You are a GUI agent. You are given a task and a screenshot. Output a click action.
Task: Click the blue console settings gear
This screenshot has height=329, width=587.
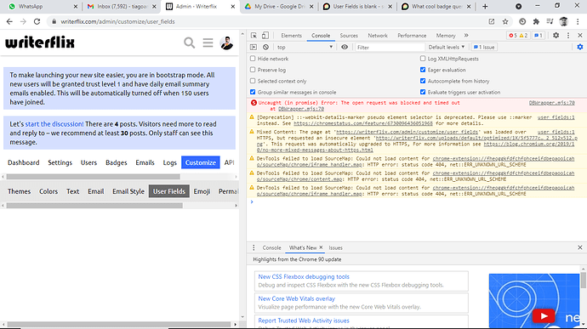pyautogui.click(x=580, y=47)
